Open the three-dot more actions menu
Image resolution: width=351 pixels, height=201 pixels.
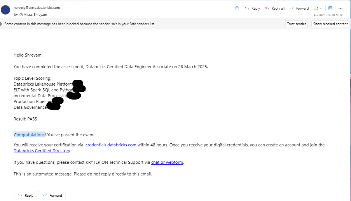(341, 8)
